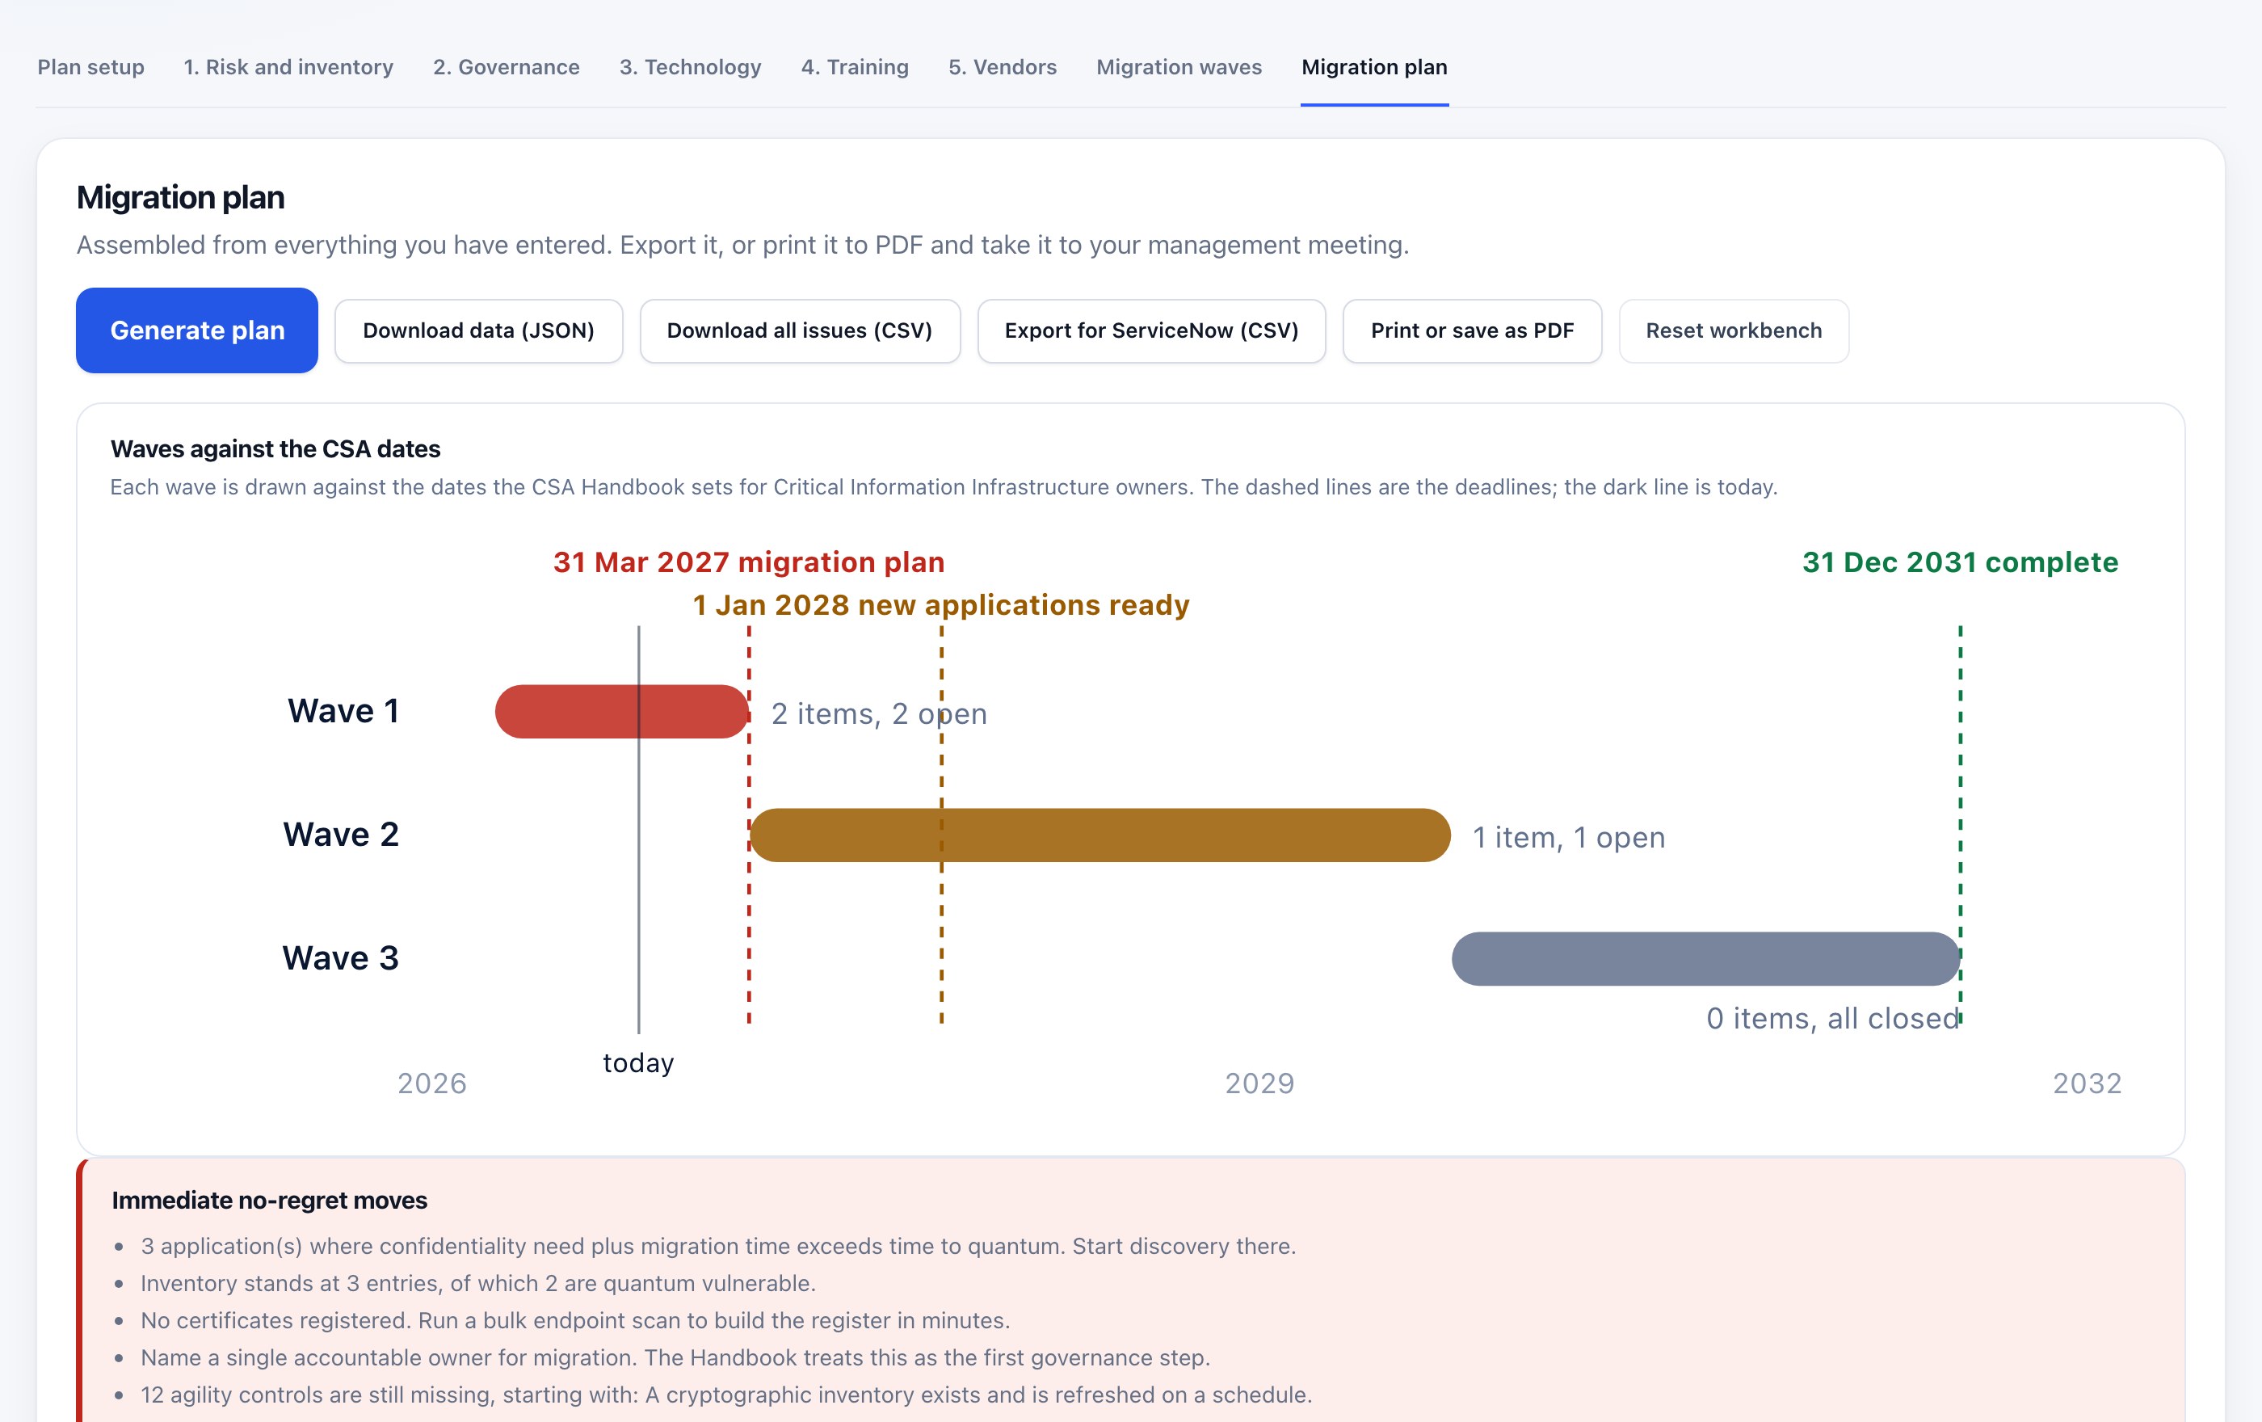Click the 2026 axis label
Screen dimensions: 2262x1422
pyautogui.click(x=432, y=1083)
